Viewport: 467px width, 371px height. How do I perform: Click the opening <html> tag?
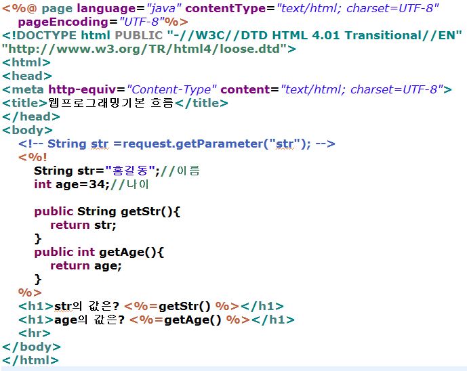pos(26,62)
